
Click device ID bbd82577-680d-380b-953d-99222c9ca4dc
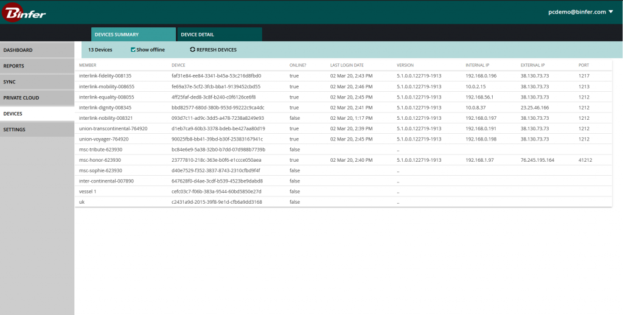pyautogui.click(x=218, y=108)
